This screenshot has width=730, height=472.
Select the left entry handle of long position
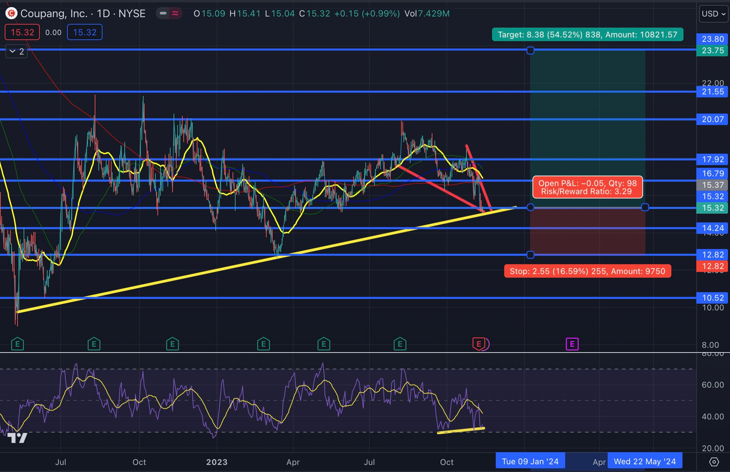(x=530, y=207)
